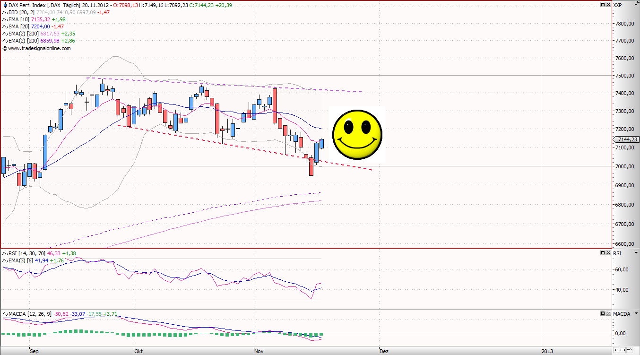Click the yellow smiley face on chart
This screenshot has width=640, height=355.
357,134
